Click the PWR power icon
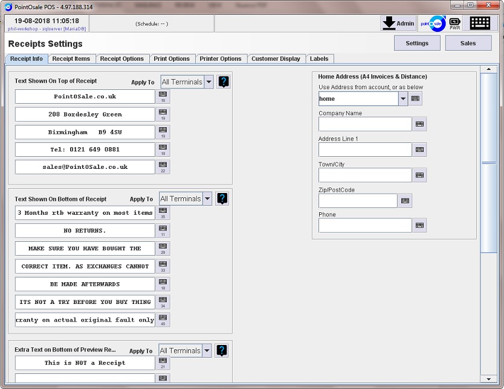504x389 pixels. click(454, 24)
